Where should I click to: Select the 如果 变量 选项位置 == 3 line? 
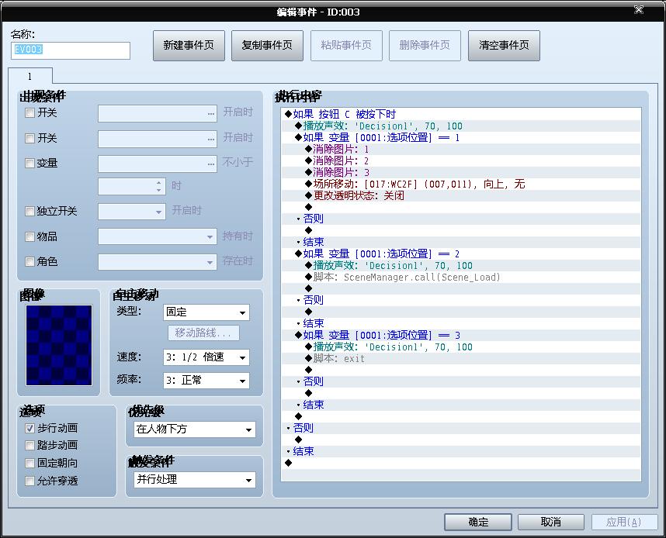tap(461, 335)
